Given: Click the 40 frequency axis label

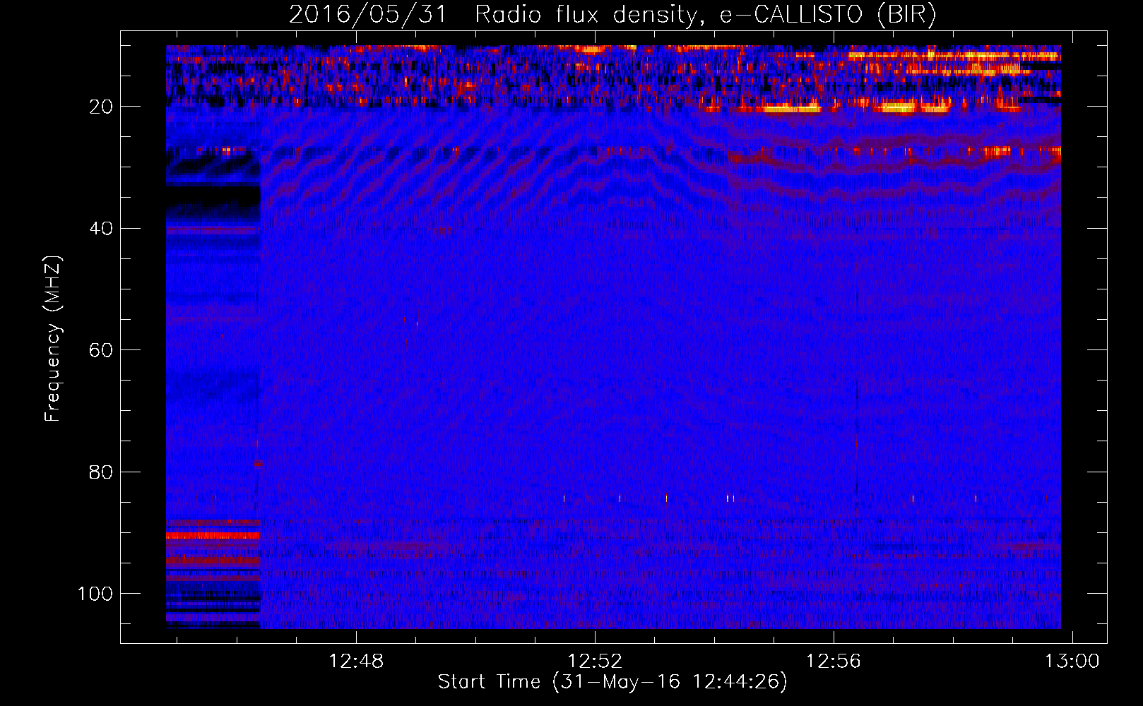Looking at the screenshot, I should point(101,229).
